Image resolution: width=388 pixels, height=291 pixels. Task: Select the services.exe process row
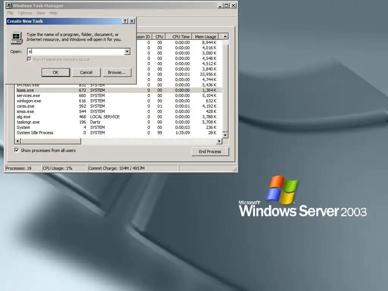119,95
